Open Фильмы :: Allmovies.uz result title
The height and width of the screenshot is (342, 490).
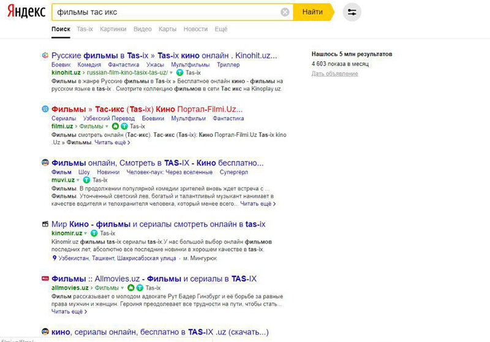tap(154, 278)
